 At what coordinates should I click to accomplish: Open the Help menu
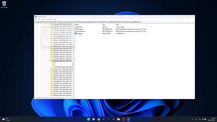55,20
